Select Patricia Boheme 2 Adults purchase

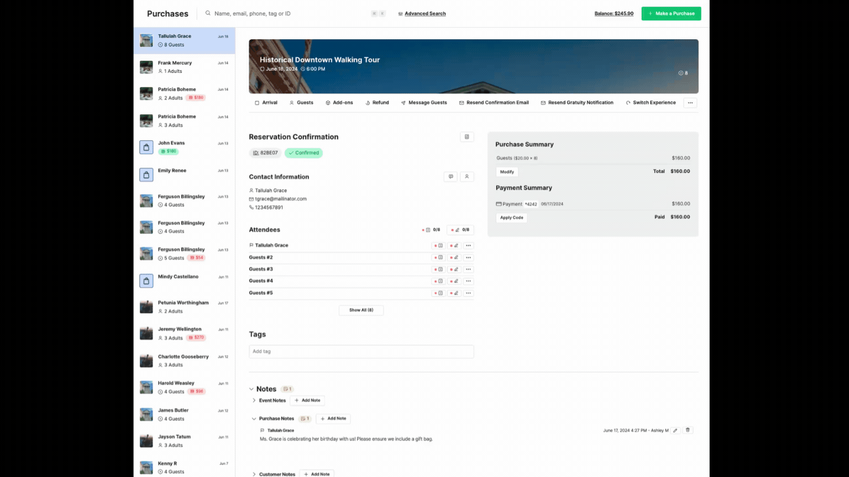click(x=185, y=94)
